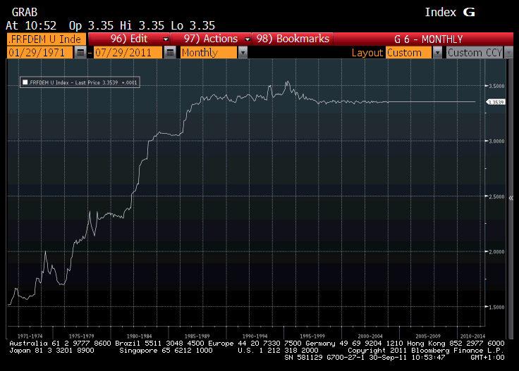This screenshot has height=371, width=519.
Task: Open the end date calendar picker icon
Action: tap(170, 53)
